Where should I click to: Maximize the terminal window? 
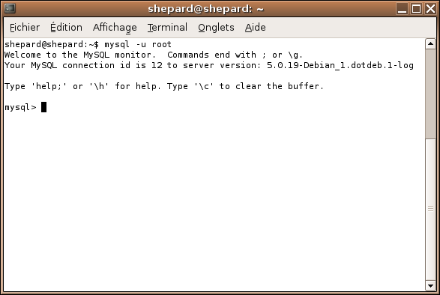(x=416, y=8)
